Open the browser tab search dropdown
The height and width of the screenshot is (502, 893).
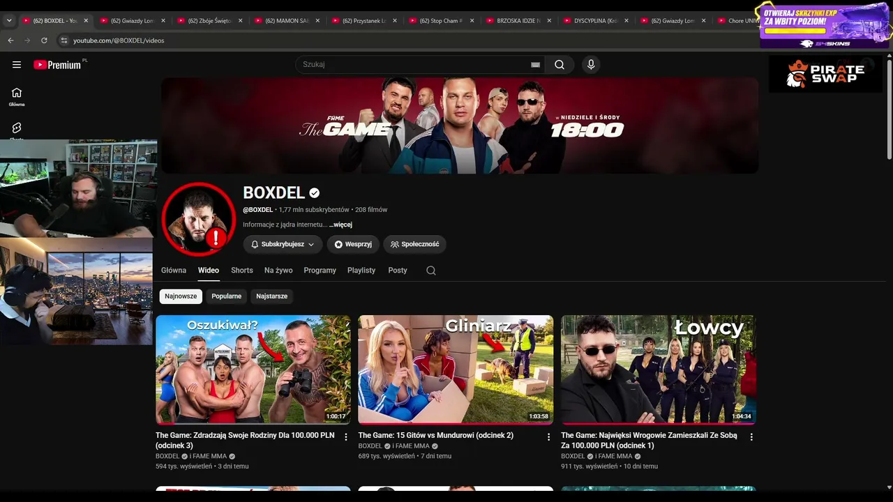9,21
